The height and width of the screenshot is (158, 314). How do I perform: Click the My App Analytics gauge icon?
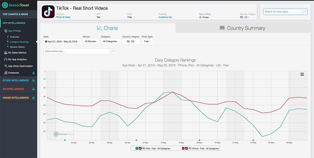point(6,60)
